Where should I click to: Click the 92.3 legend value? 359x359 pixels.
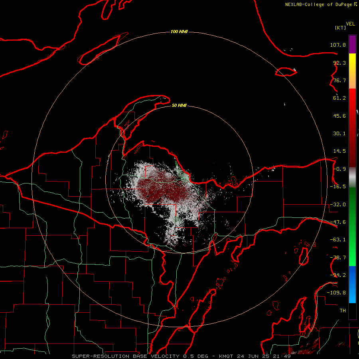(x=339, y=63)
